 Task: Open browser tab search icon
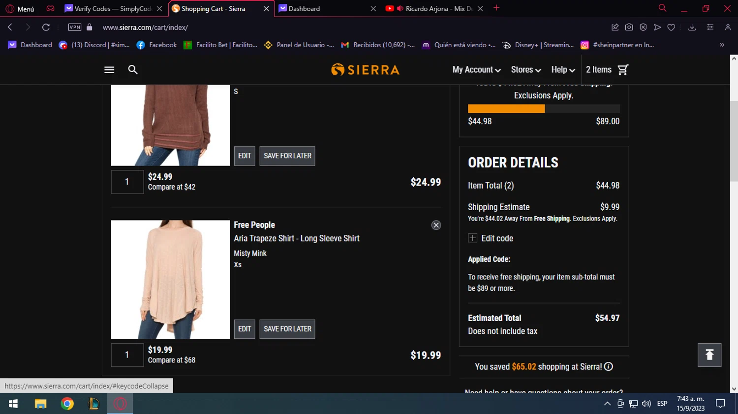click(x=663, y=8)
